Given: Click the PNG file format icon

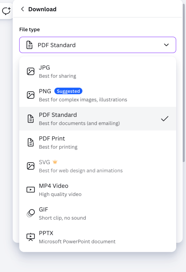Looking at the screenshot, I should 31,95.
